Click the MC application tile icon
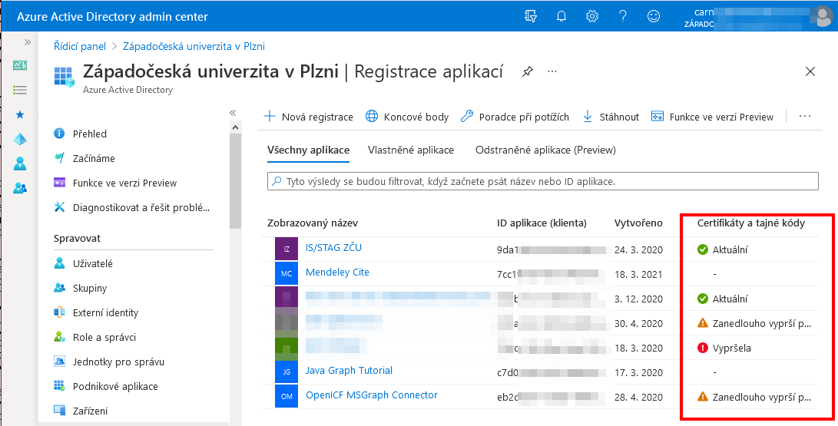The width and height of the screenshot is (838, 426). (x=287, y=274)
